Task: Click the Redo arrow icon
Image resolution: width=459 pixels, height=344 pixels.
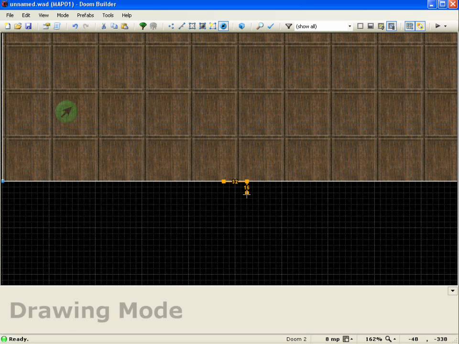Action: (86, 26)
